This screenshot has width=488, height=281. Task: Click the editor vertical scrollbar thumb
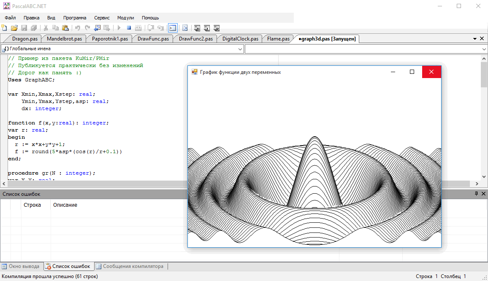tap(484, 74)
